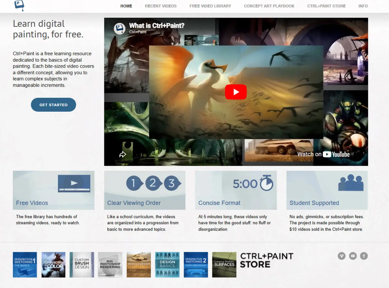Go to Concept Art Playbook page

269,6
